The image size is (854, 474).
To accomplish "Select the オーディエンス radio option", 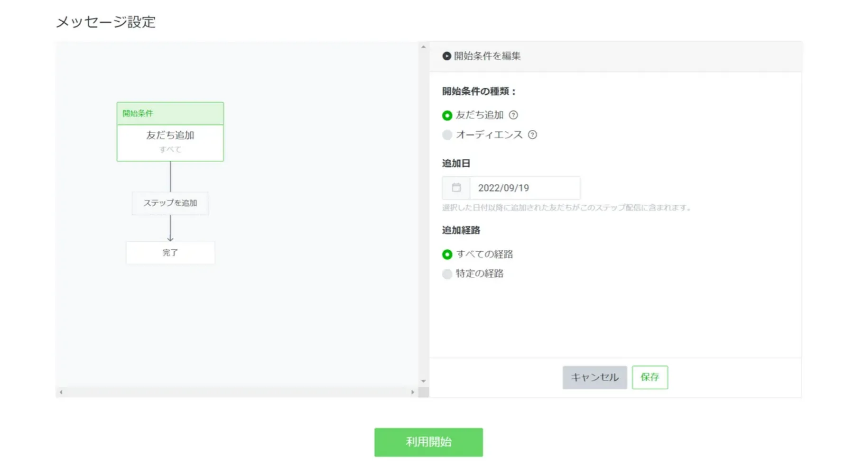I will tap(447, 135).
